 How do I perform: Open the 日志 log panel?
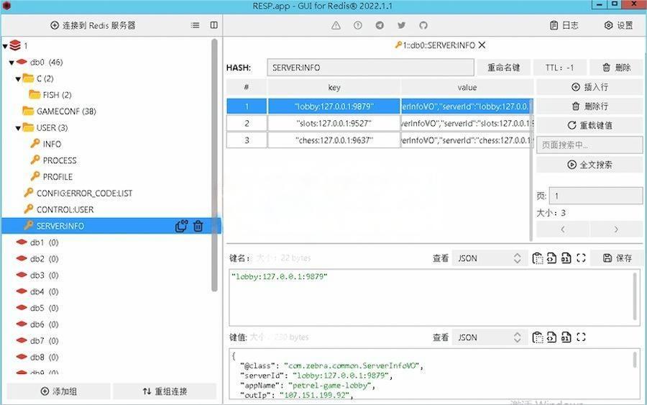click(x=564, y=26)
